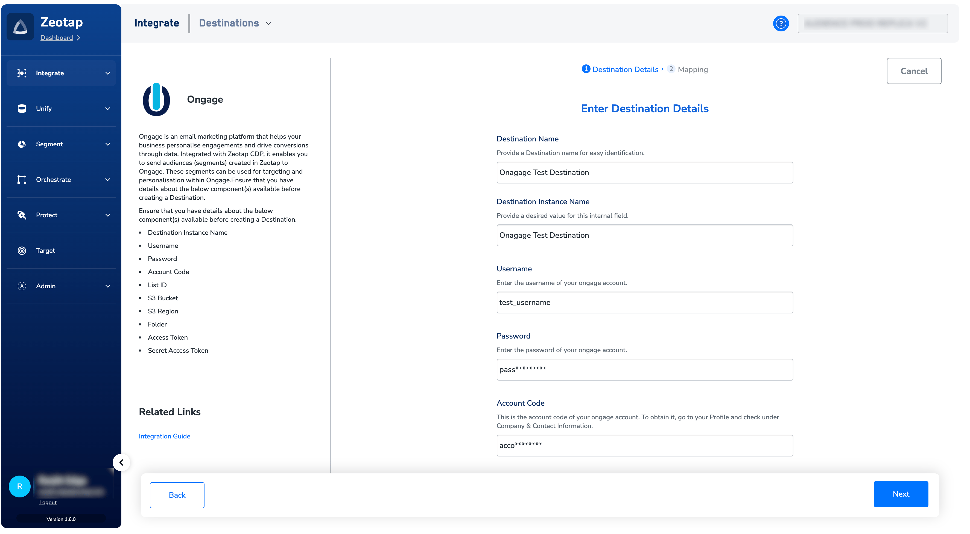Click the Protect sidebar icon
The image size is (970, 534).
tap(22, 215)
